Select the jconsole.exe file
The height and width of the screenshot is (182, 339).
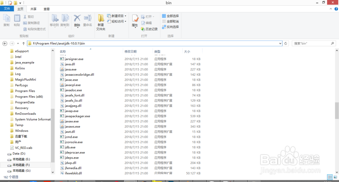click(74, 142)
